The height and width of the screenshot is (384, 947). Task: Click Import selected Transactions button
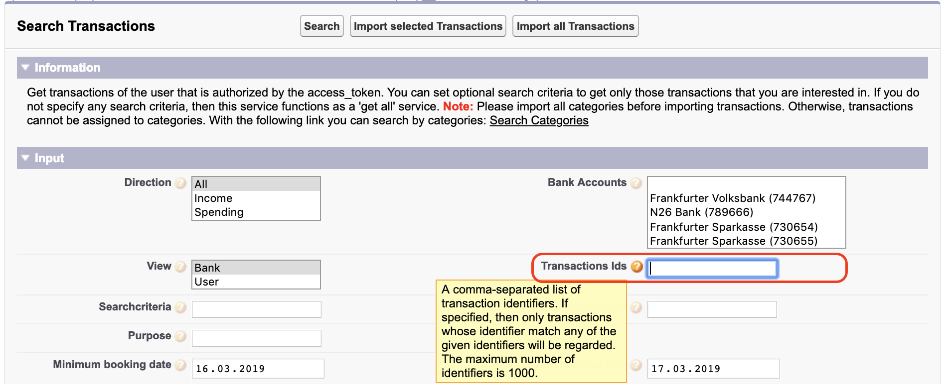(x=428, y=26)
